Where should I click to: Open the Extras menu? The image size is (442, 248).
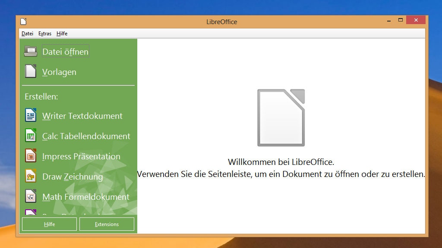point(44,33)
